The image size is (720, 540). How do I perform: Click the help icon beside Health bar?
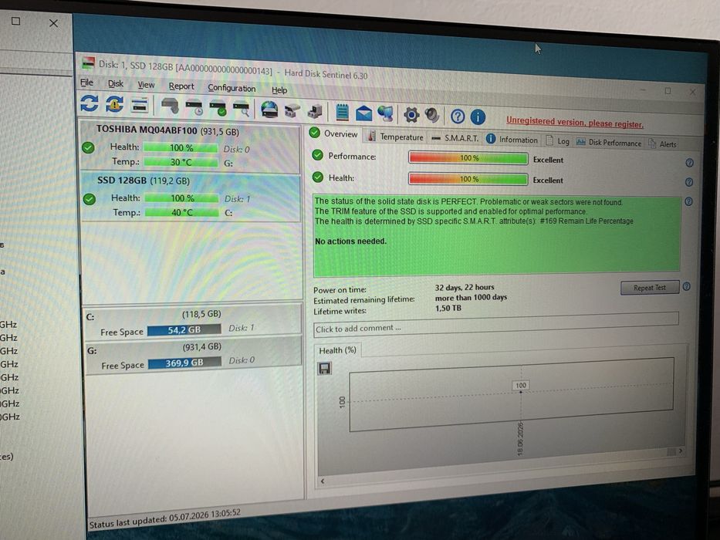coord(689,182)
